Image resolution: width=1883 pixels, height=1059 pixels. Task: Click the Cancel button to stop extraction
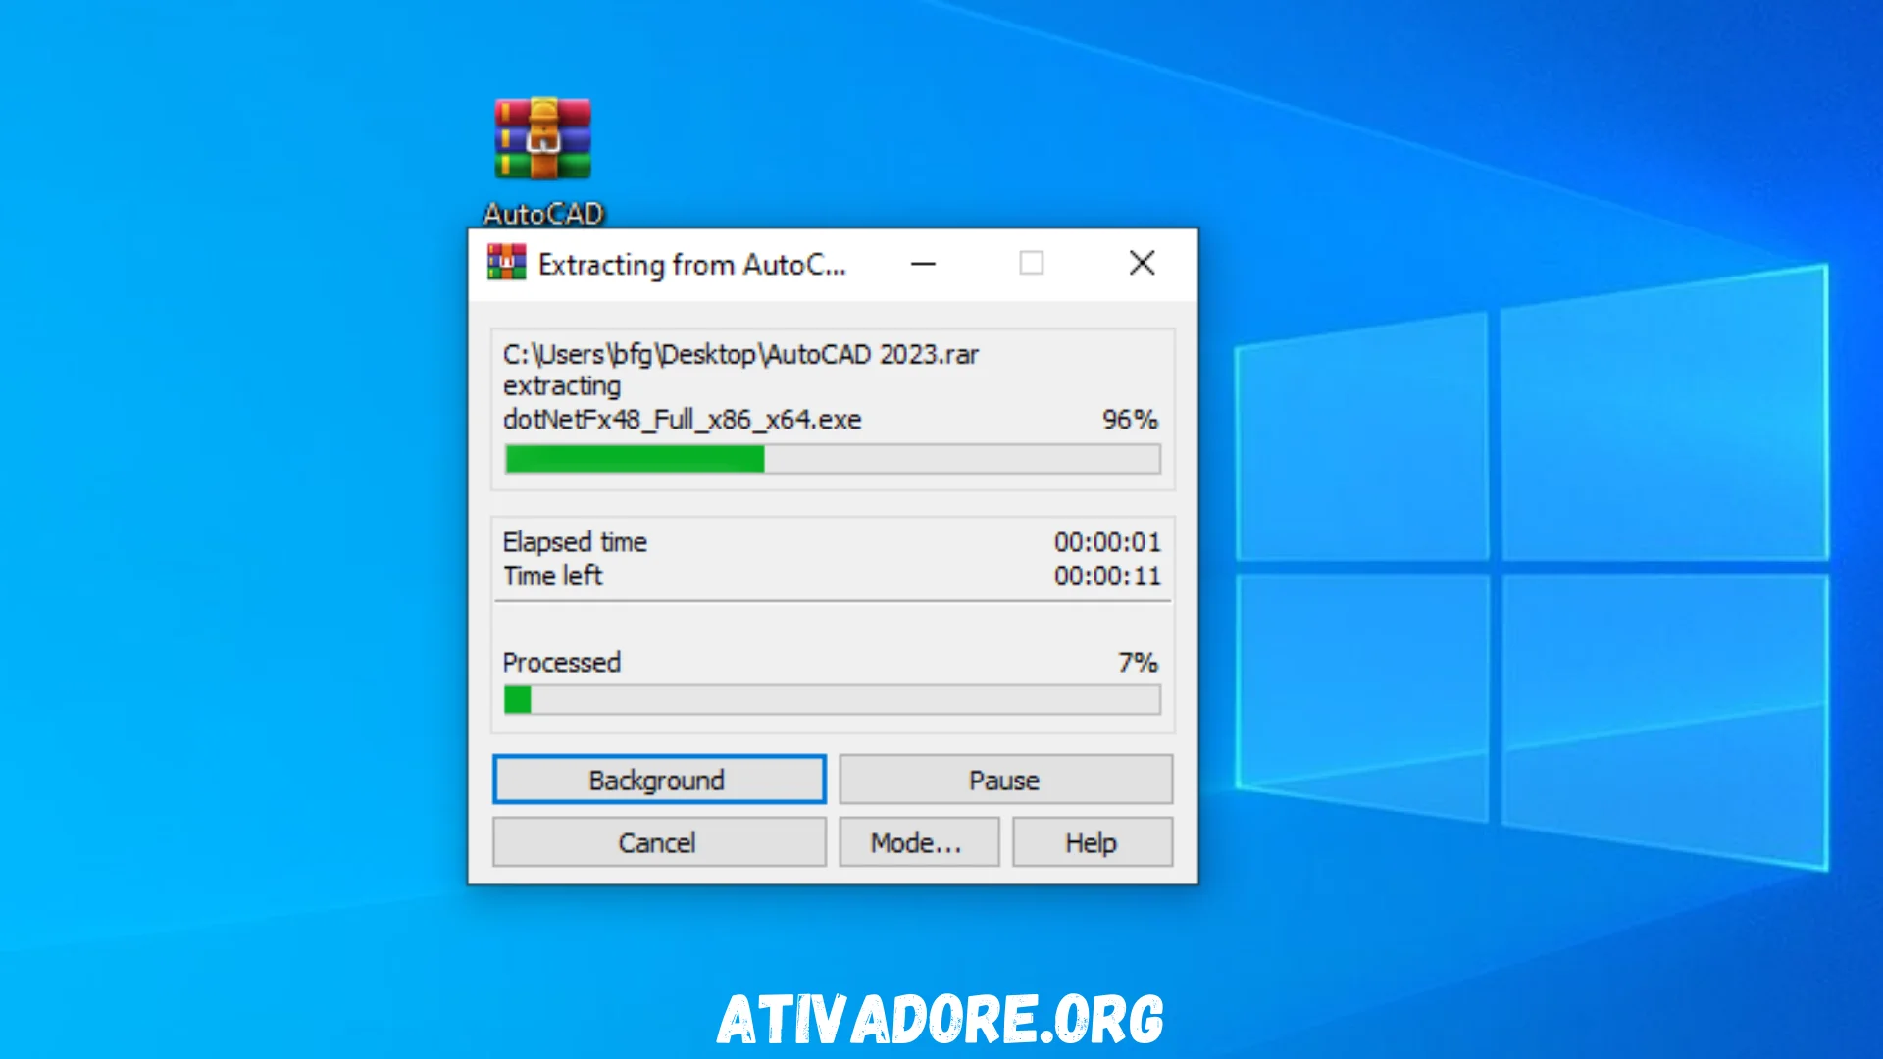click(657, 843)
